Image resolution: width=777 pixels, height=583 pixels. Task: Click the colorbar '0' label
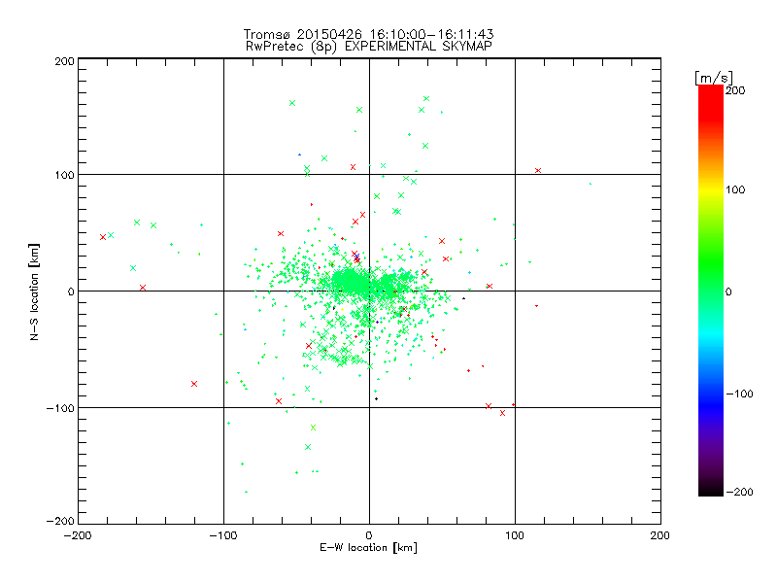728,291
